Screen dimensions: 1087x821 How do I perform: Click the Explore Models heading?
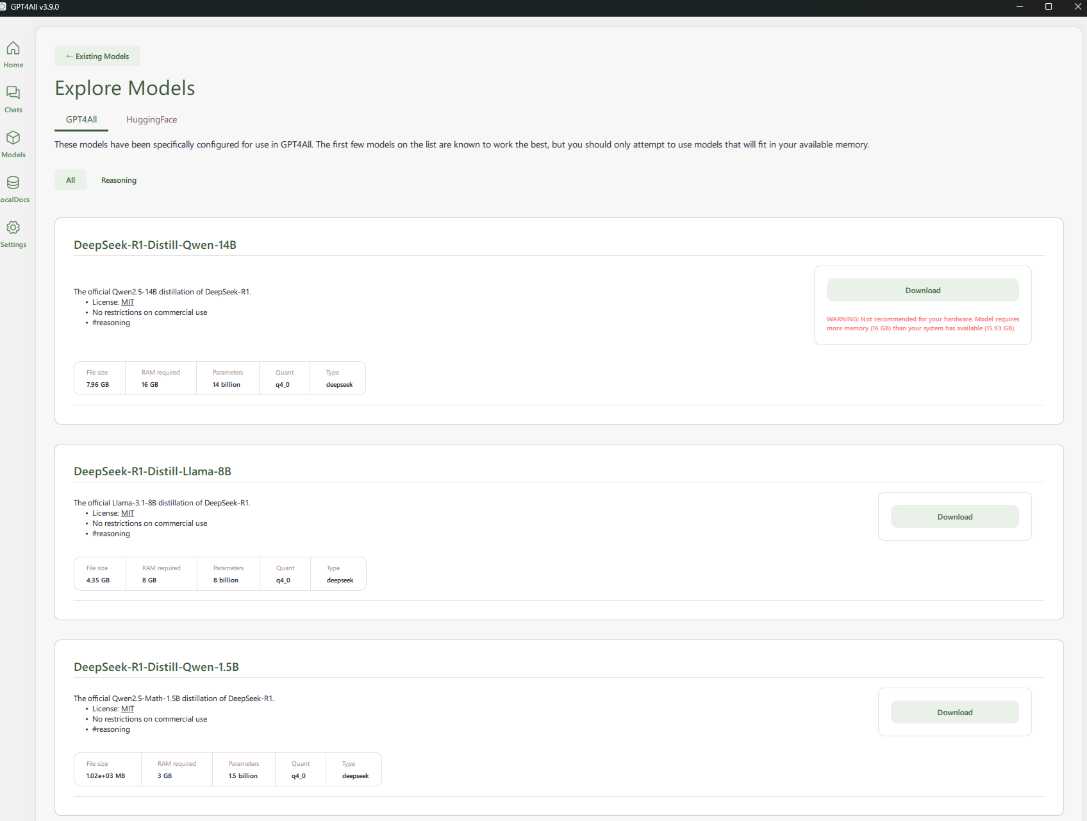[x=125, y=89]
